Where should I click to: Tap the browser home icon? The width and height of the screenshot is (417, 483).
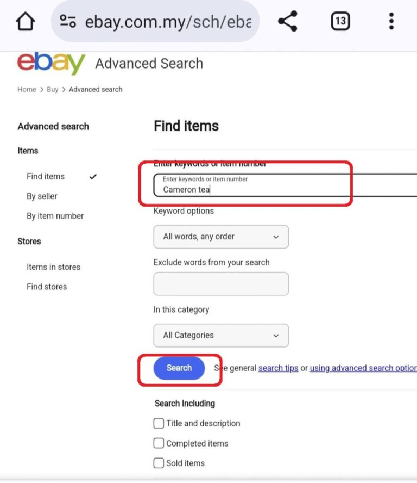[25, 22]
